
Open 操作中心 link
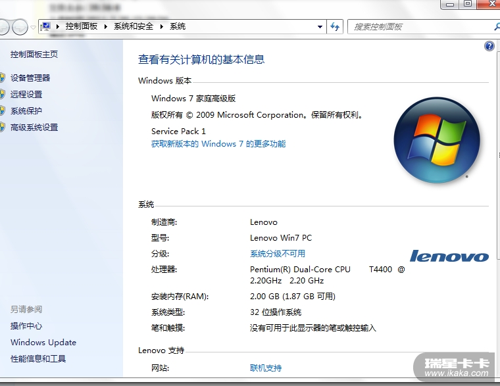point(26,326)
